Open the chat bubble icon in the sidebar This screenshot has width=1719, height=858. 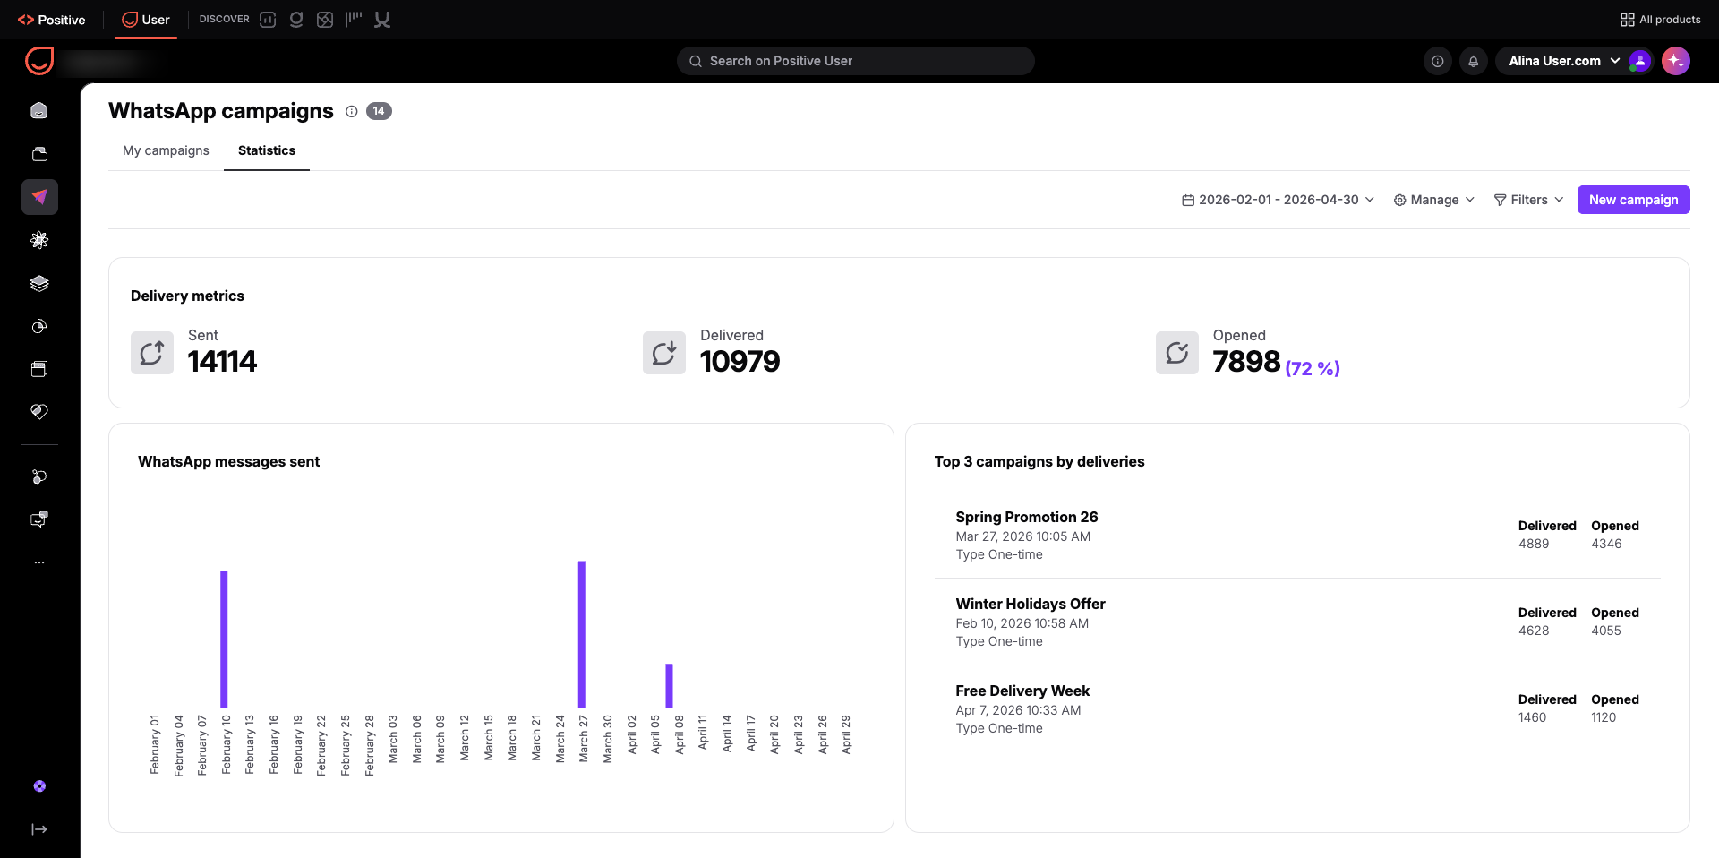[39, 519]
